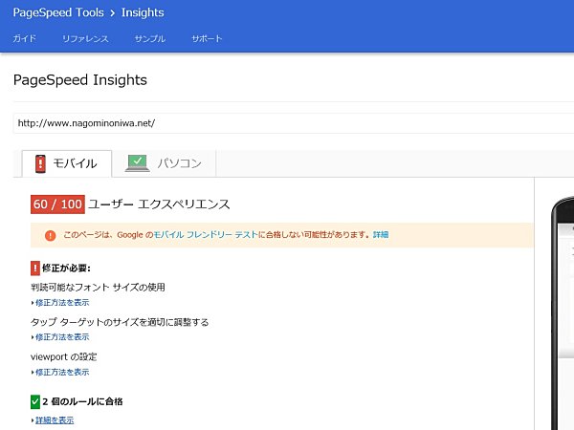
Task: Click the red mobile phone warning icon
Action: pyautogui.click(x=40, y=163)
